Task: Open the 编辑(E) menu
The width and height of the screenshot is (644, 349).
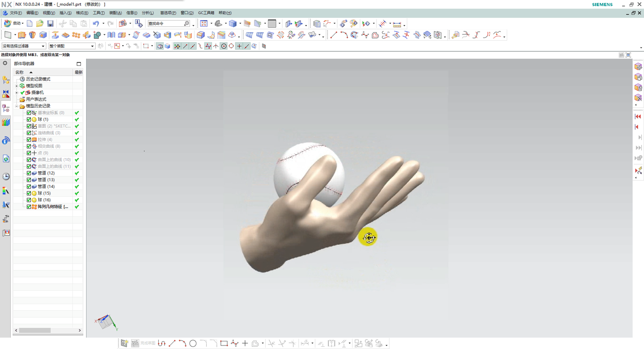Action: (32, 13)
